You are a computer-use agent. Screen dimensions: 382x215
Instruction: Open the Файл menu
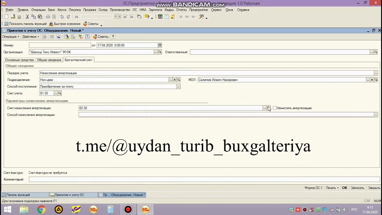9,10
